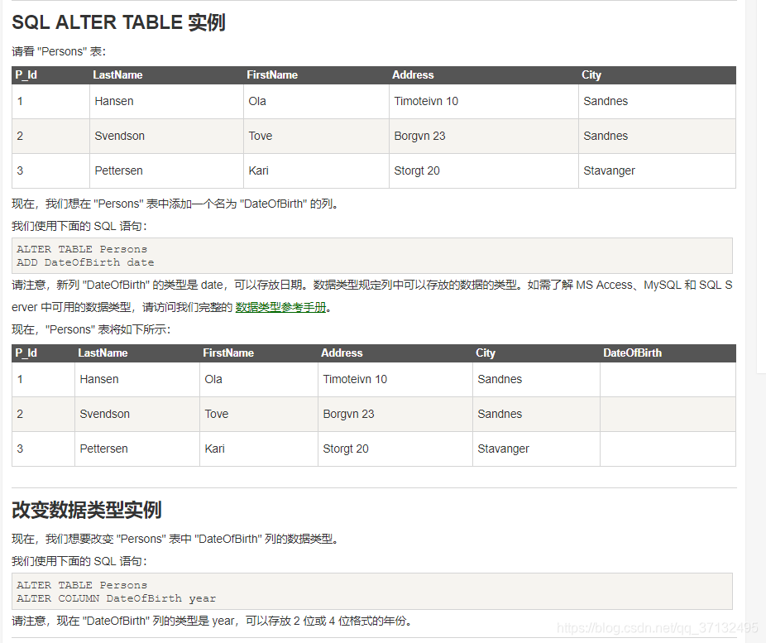
Task: Click Ola in the table without DateOfBirth
Action: tap(257, 101)
